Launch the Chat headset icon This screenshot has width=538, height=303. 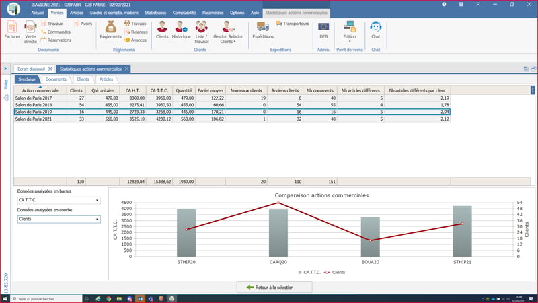pyautogui.click(x=376, y=30)
